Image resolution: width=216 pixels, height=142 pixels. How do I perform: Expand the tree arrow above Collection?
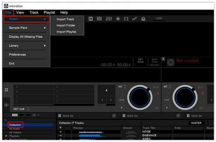point(5,120)
